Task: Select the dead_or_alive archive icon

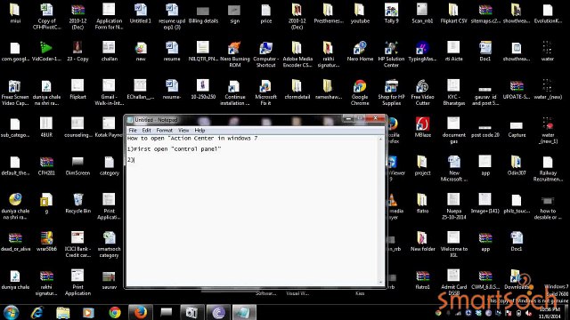Action: pyautogui.click(x=15, y=242)
